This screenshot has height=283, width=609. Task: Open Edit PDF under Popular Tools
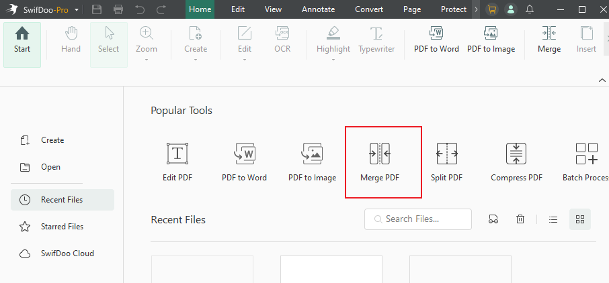[177, 162]
